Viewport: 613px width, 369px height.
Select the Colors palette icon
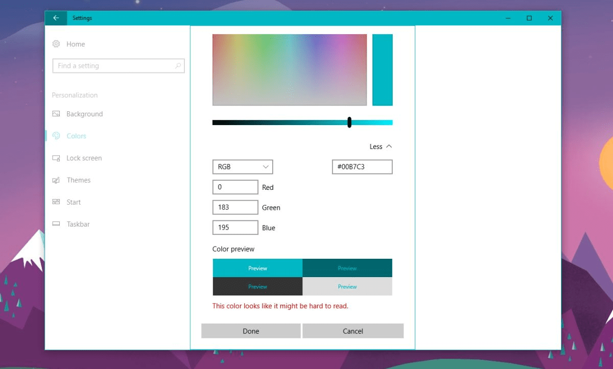click(56, 136)
